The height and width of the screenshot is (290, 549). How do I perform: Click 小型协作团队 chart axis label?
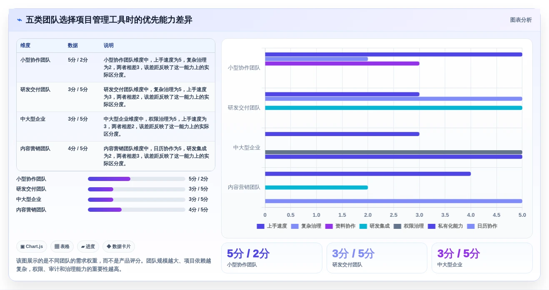tap(244, 68)
